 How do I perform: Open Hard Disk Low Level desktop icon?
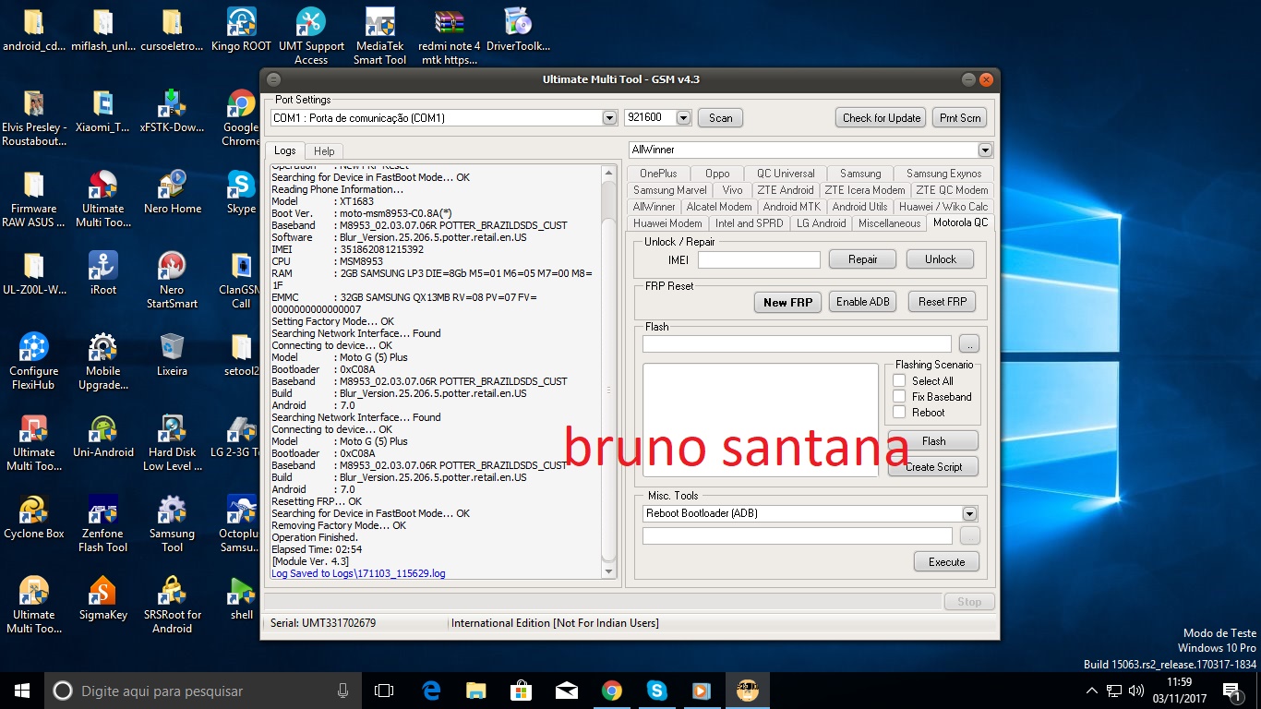[172, 443]
